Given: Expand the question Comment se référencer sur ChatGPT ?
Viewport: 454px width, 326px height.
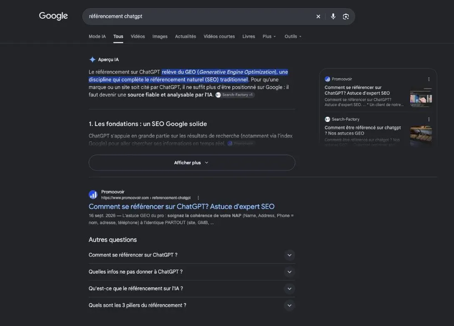Looking at the screenshot, I should [x=192, y=255].
